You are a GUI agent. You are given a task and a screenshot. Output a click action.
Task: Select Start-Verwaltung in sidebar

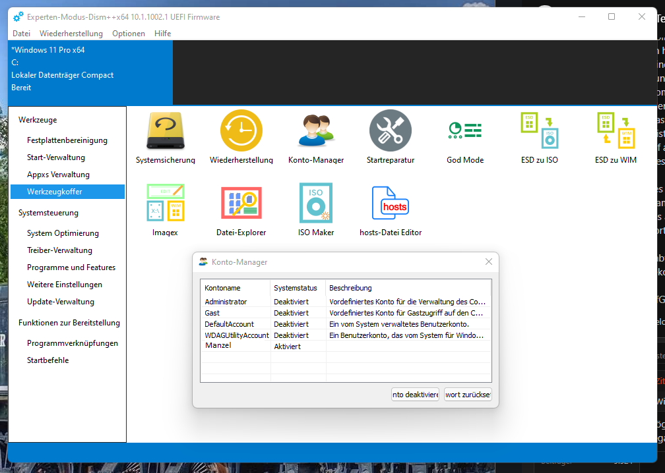click(67, 157)
